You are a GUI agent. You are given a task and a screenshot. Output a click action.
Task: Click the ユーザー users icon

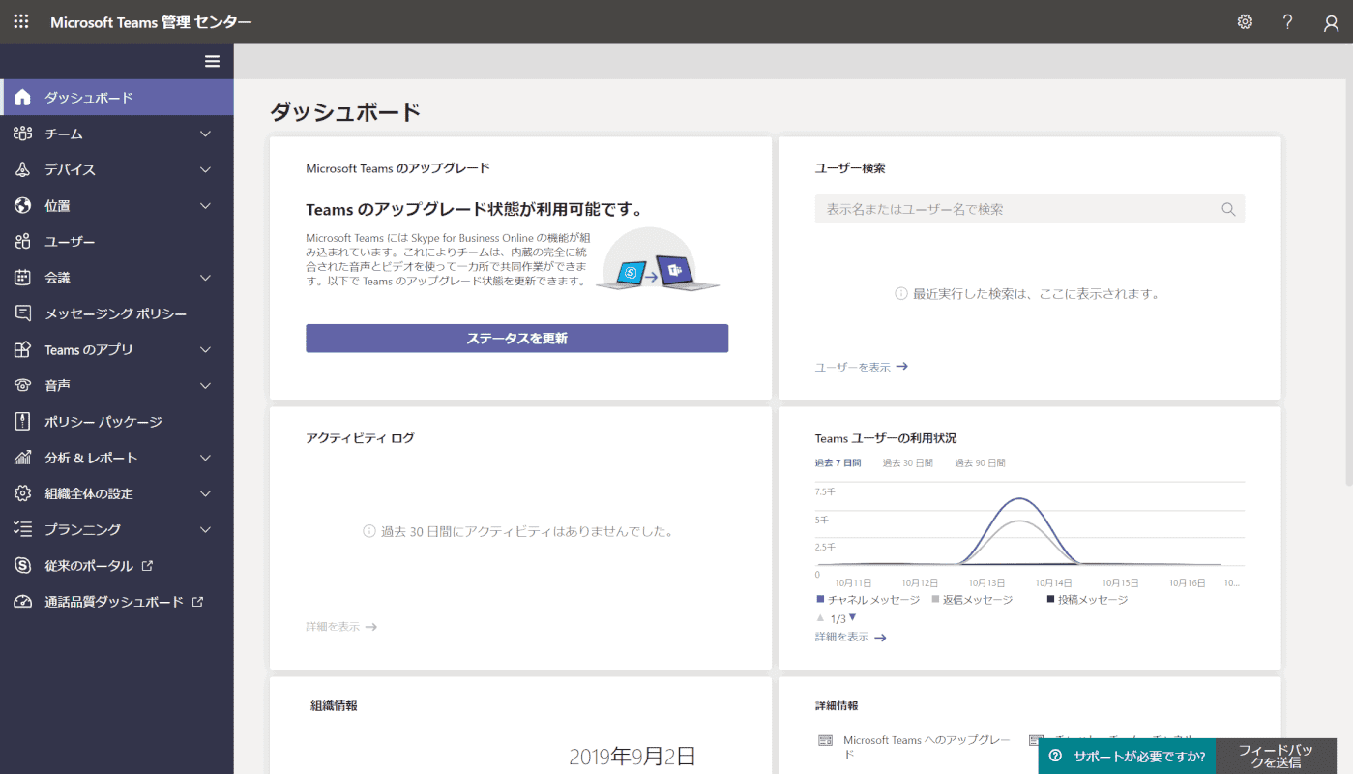click(23, 242)
